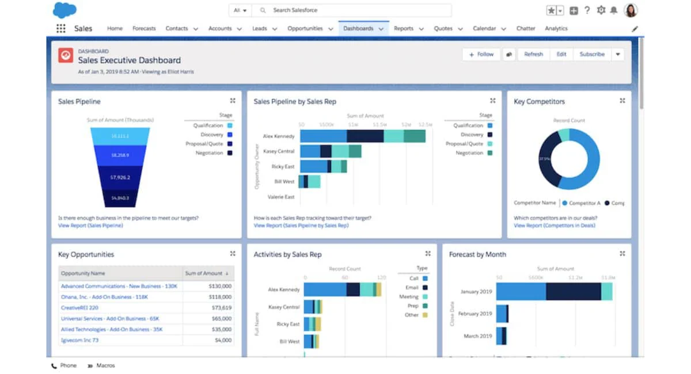Expand the Forecast by Month widget
691x374 pixels.
pos(622,254)
